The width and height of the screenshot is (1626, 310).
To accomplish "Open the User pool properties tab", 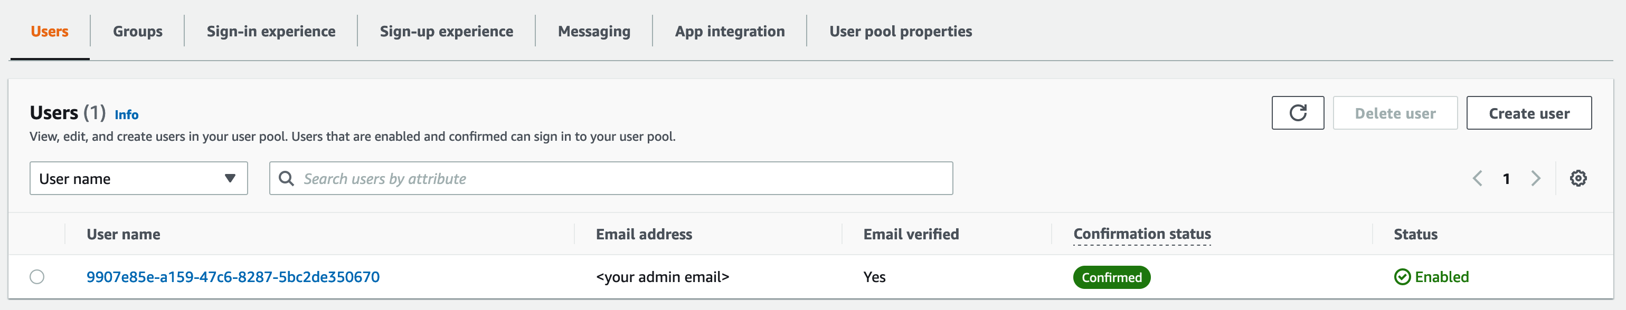I will point(900,32).
